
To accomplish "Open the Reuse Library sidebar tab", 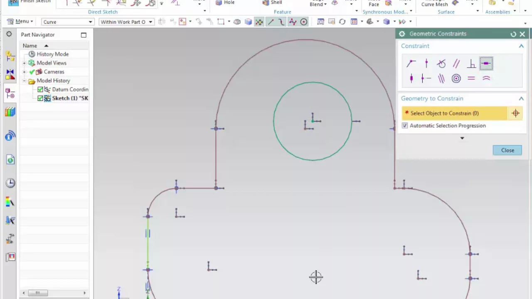I will [10, 112].
